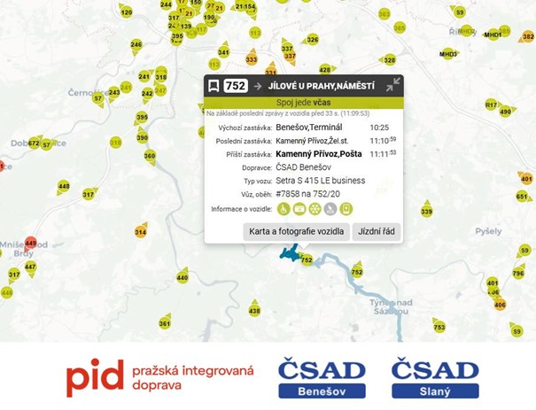Select the MHD1 vehicle marker
The height and width of the screenshot is (410, 536).
[493, 35]
